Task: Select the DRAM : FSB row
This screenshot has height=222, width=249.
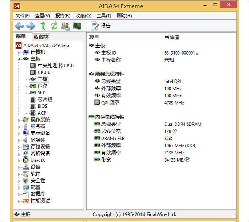Action: pos(161,139)
